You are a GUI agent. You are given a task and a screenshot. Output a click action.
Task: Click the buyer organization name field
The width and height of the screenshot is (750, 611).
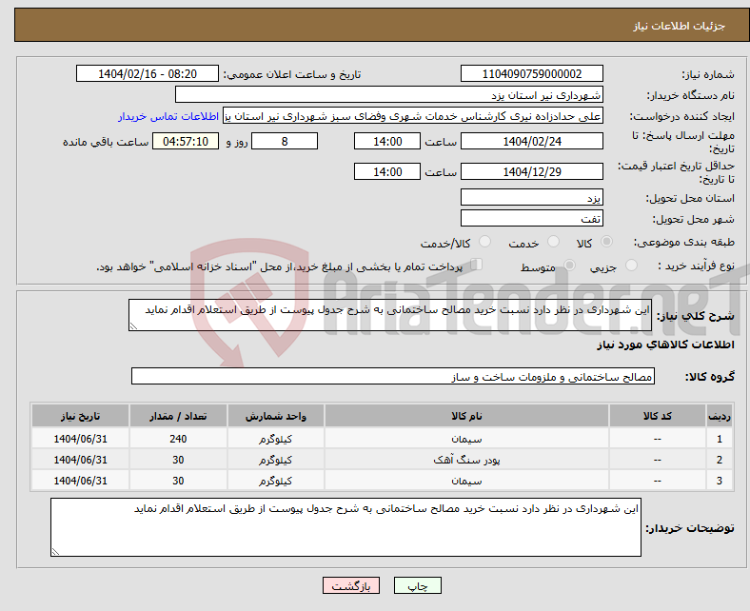pyautogui.click(x=389, y=95)
